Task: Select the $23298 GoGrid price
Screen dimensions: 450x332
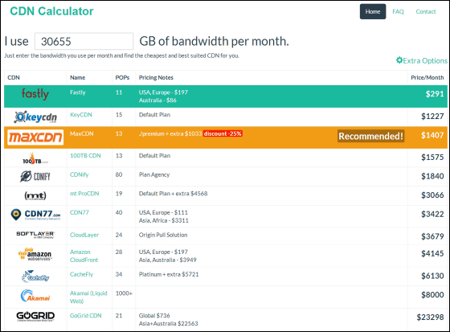Action: click(430, 317)
